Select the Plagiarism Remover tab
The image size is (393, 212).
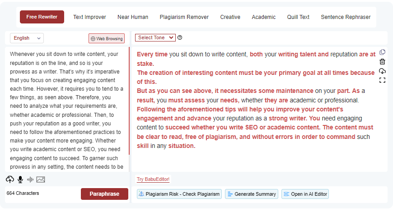(184, 17)
